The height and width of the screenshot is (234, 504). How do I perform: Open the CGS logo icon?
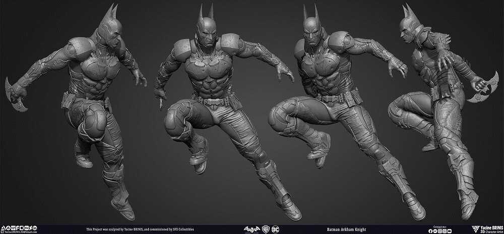tap(13, 228)
